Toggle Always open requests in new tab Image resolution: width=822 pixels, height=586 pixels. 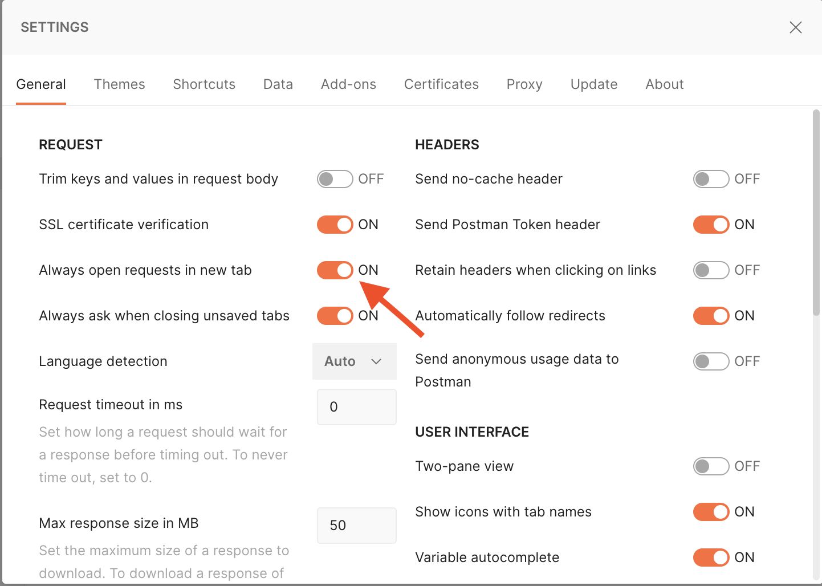point(335,270)
